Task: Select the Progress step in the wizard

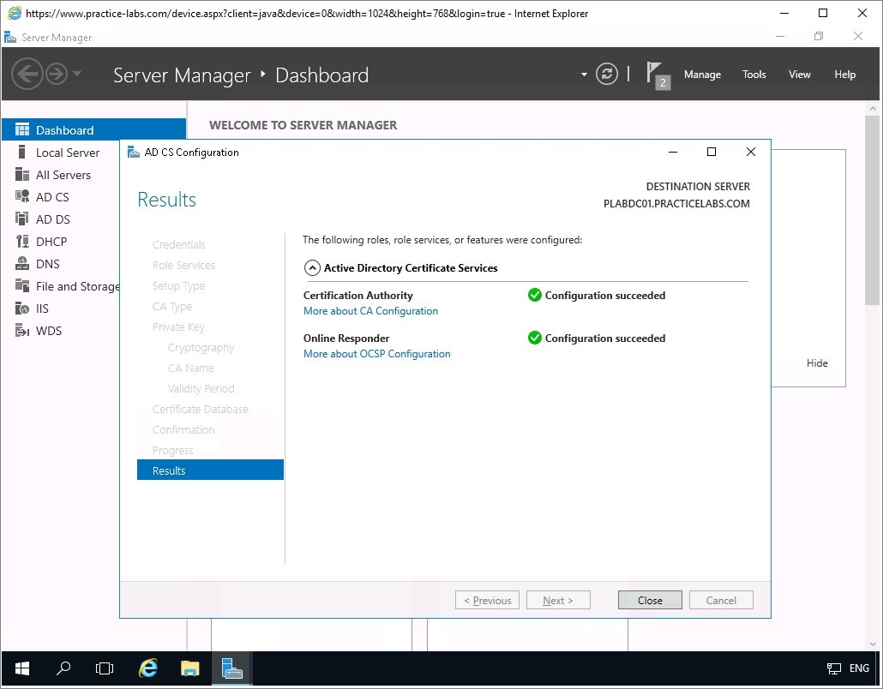Action: pyautogui.click(x=173, y=450)
